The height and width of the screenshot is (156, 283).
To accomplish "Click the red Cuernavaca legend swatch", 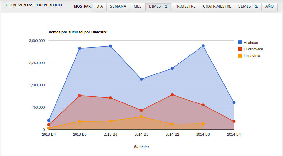I will pyautogui.click(x=240, y=49).
